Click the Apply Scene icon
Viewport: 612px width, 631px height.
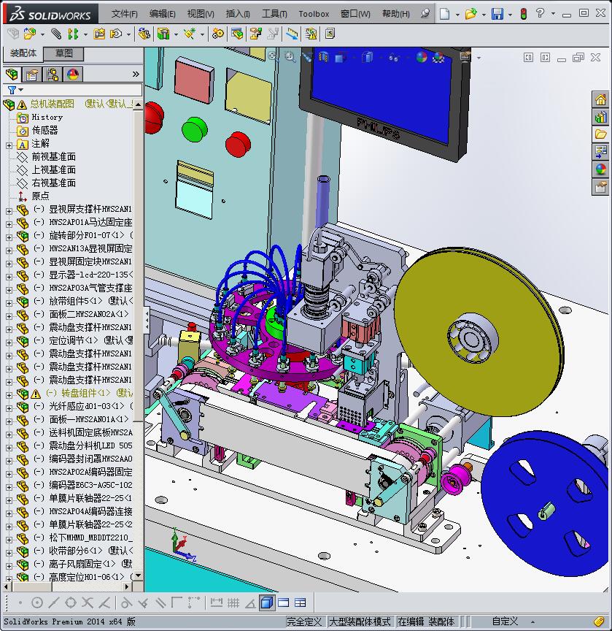click(438, 57)
